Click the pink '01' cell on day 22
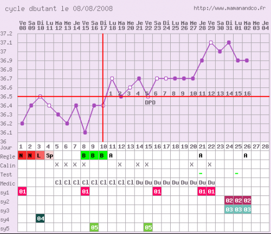The width and height of the screenshot is (271, 234). 211,192
